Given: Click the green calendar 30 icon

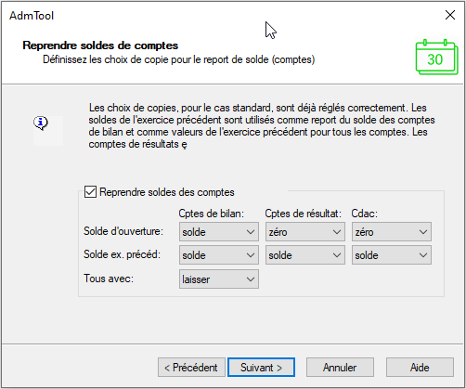Looking at the screenshot, I should (436, 57).
